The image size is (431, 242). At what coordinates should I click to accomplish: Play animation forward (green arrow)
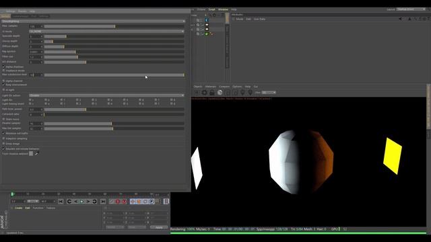click(x=82, y=202)
